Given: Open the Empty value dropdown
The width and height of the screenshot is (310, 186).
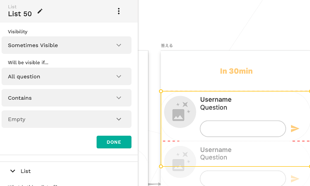Looking at the screenshot, I should [x=66, y=119].
